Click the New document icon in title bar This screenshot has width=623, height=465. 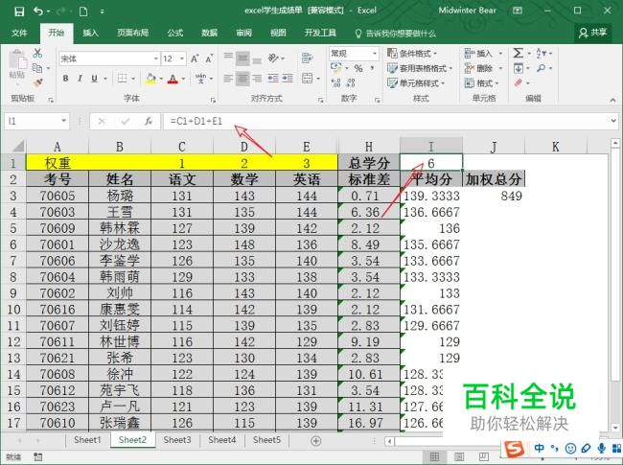pos(83,12)
